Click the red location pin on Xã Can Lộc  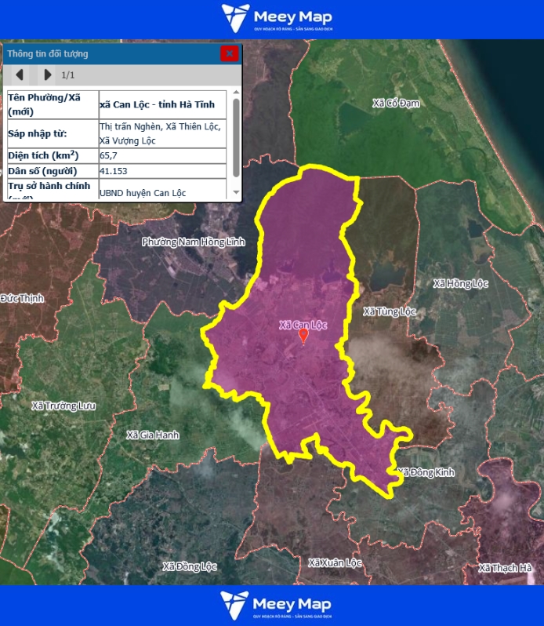(x=303, y=336)
